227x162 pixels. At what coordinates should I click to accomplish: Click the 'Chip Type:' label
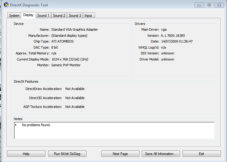point(41,41)
